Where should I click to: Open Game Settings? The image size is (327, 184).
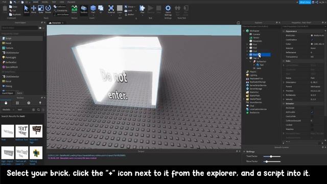[168, 10]
